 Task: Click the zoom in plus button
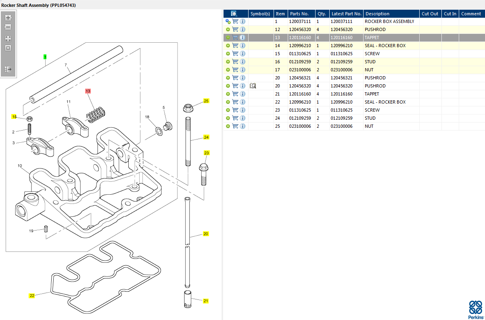pyautogui.click(x=8, y=18)
